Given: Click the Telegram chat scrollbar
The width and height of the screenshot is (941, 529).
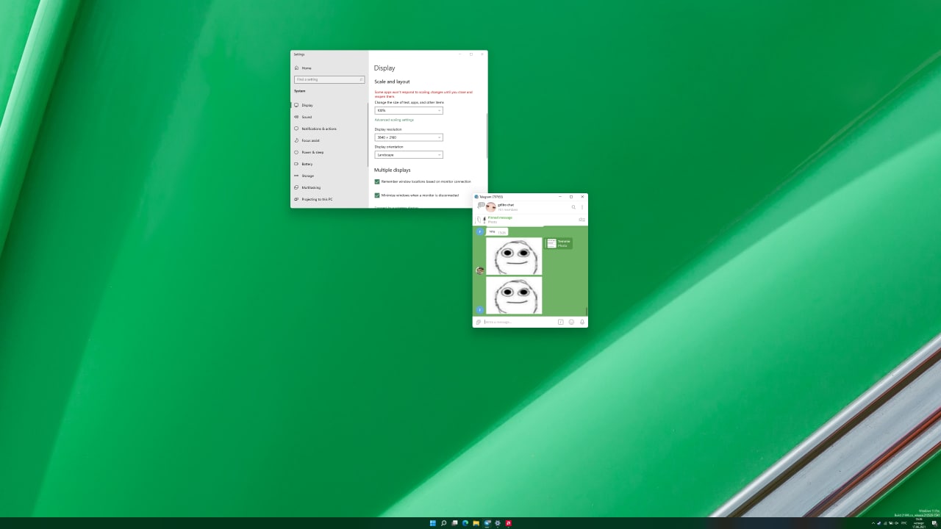Looking at the screenshot, I should coord(586,311).
